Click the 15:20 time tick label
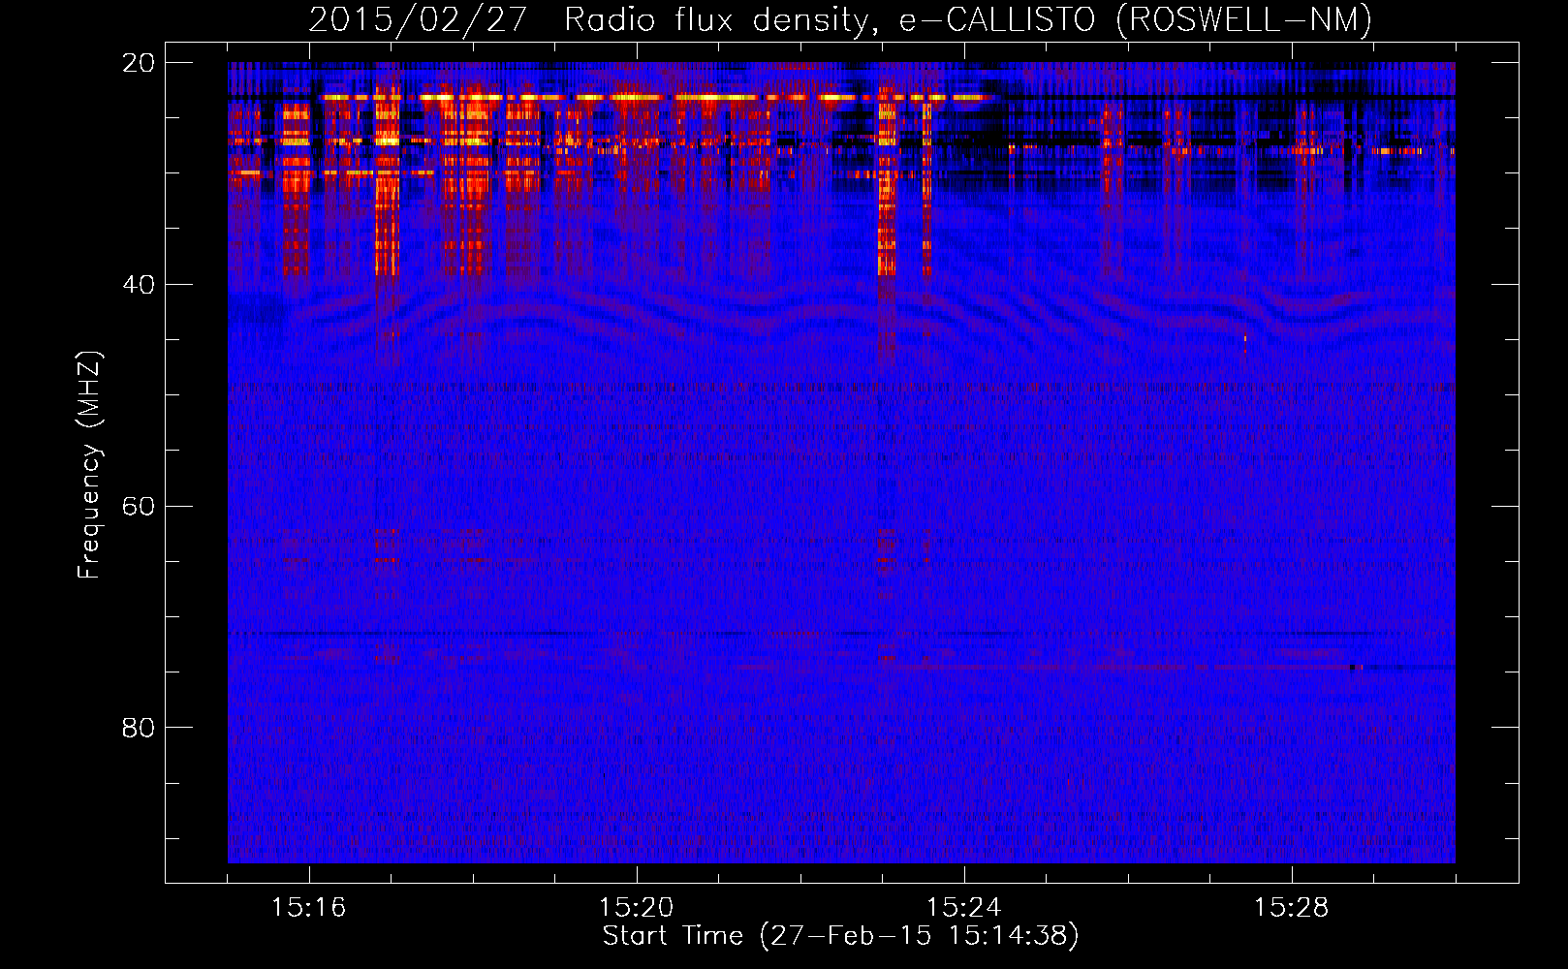Viewport: 1568px width, 969px height. pos(636,907)
